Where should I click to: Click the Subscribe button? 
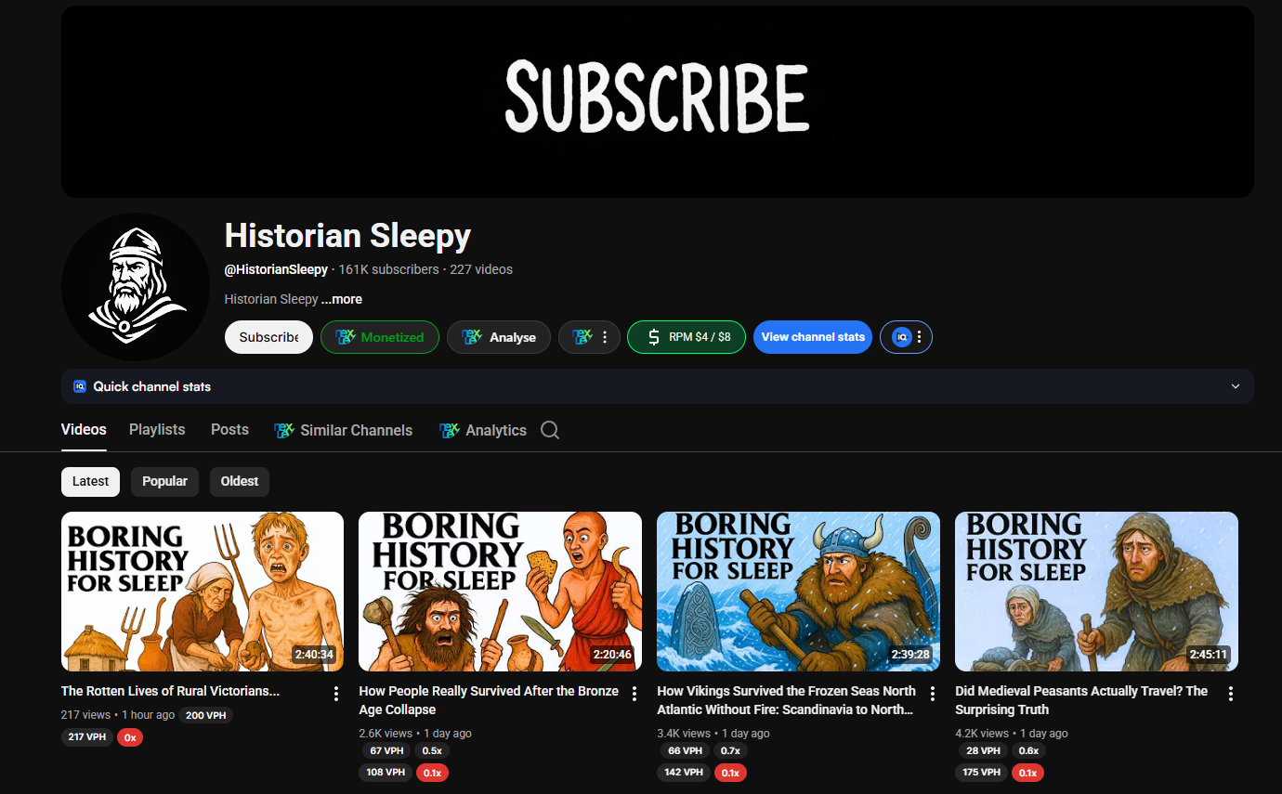(x=268, y=337)
